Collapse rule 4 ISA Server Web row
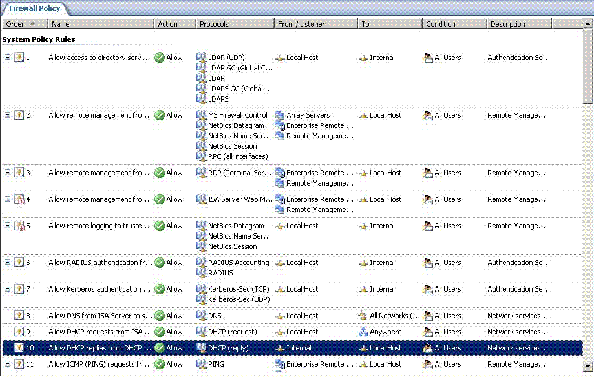 (7, 199)
